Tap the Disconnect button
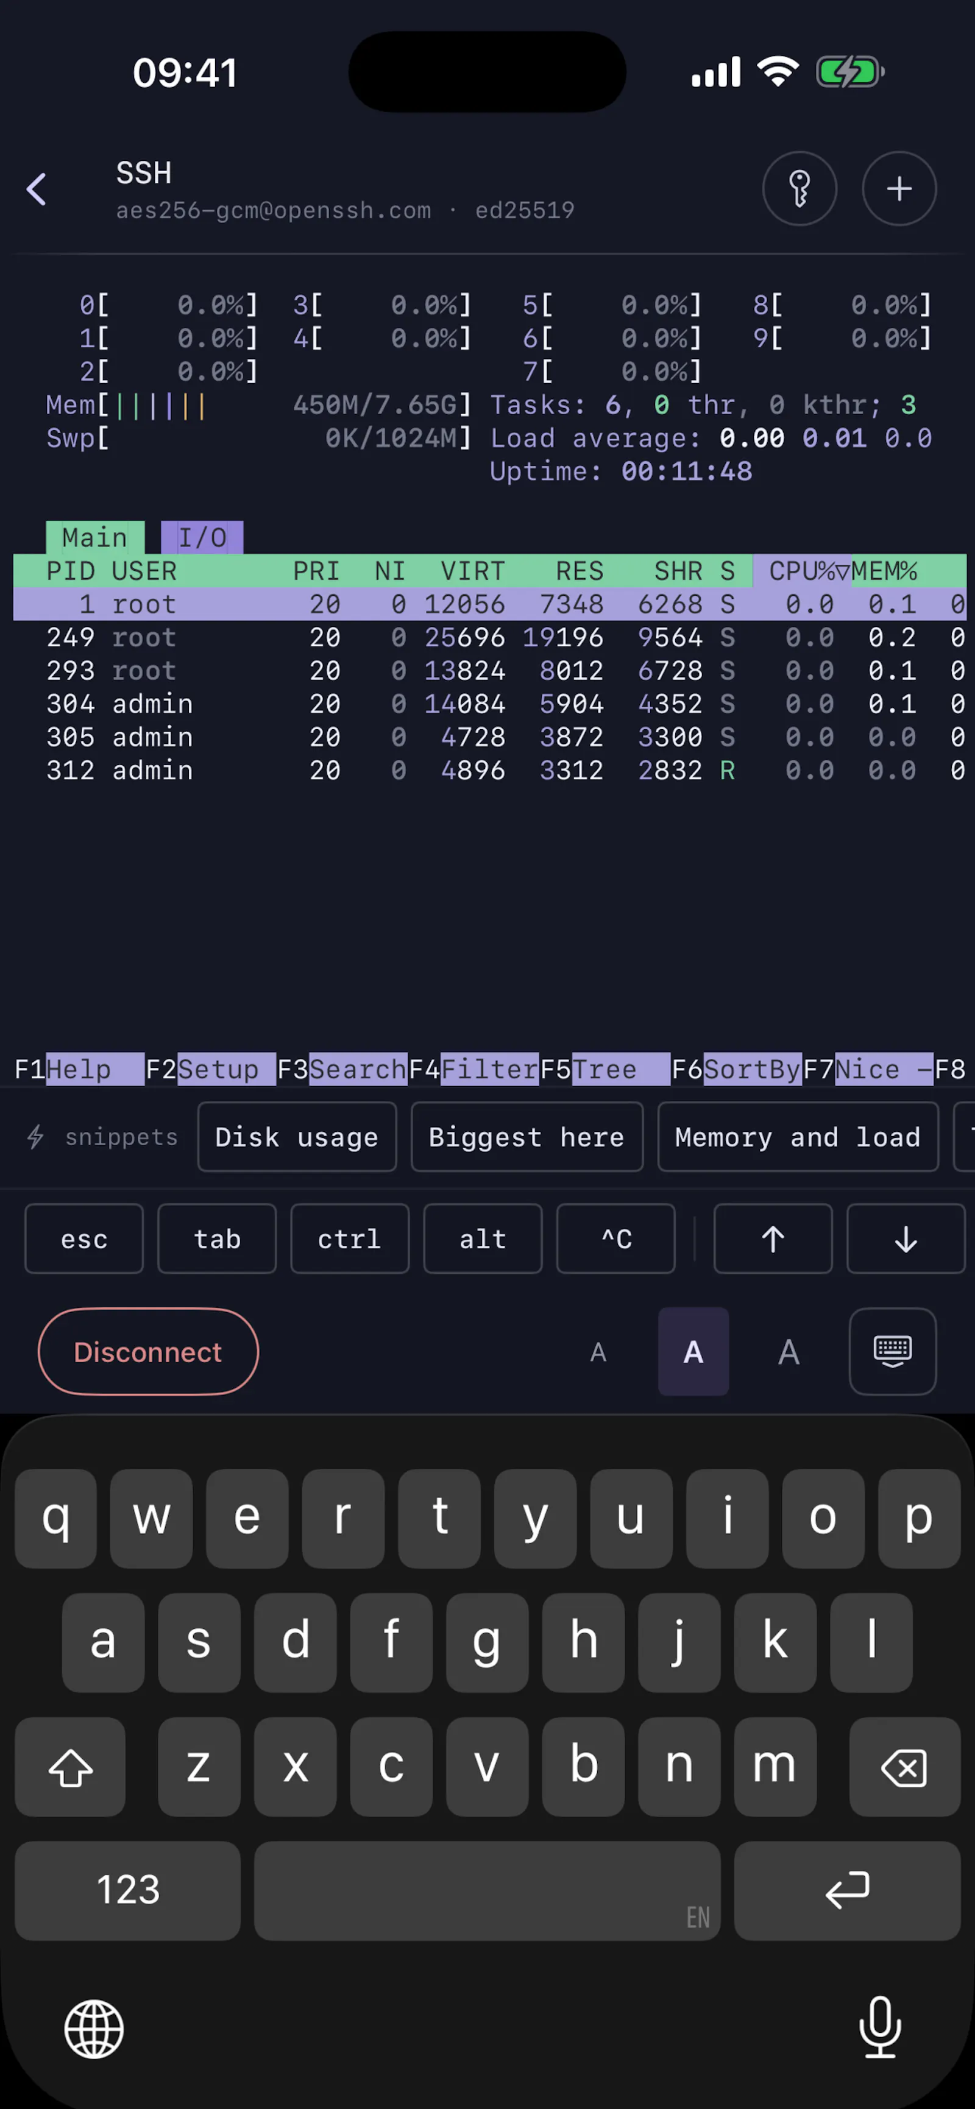This screenshot has width=975, height=2109. click(x=148, y=1352)
